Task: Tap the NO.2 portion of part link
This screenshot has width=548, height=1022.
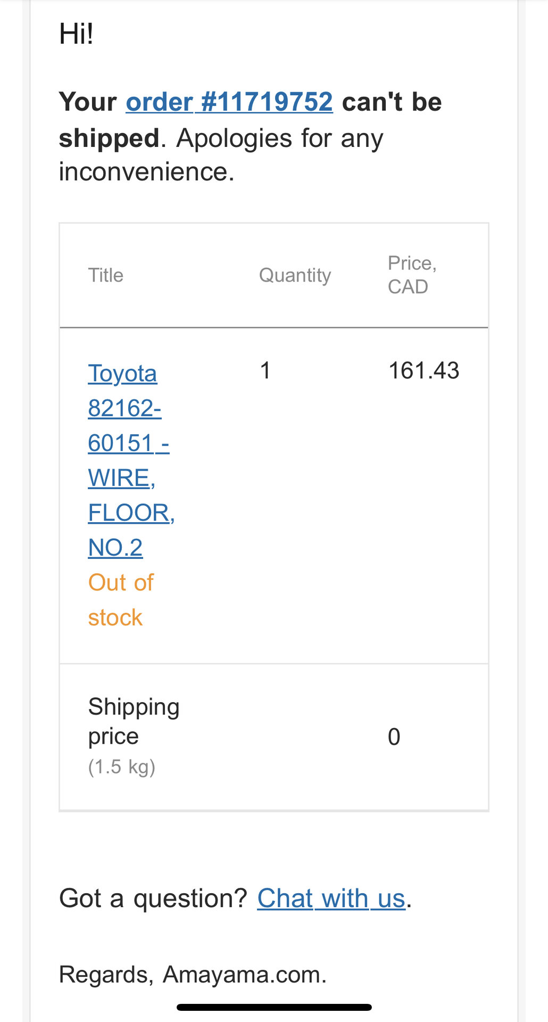Action: pos(115,548)
